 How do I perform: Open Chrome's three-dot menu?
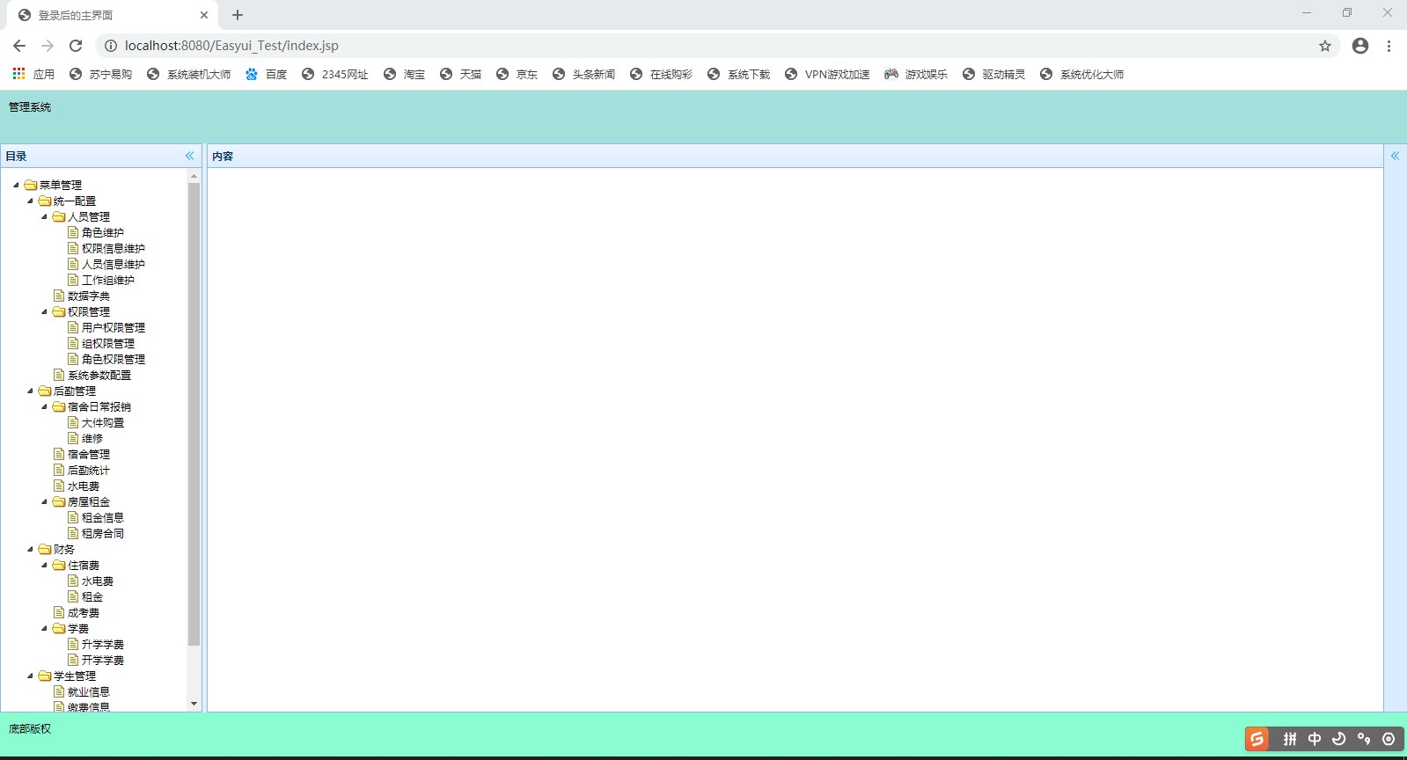tap(1389, 46)
